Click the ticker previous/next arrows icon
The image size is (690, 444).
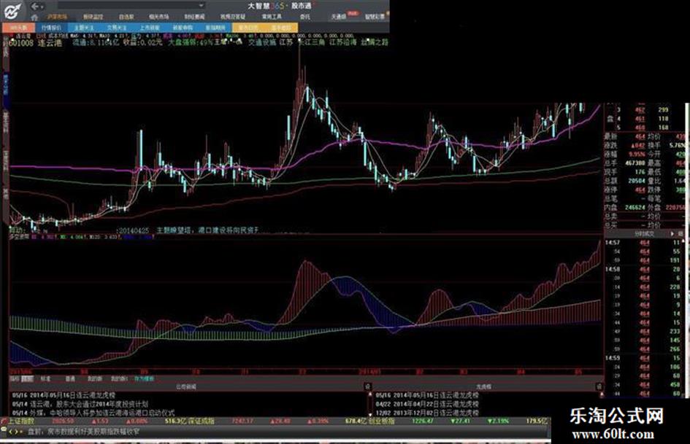(15, 432)
